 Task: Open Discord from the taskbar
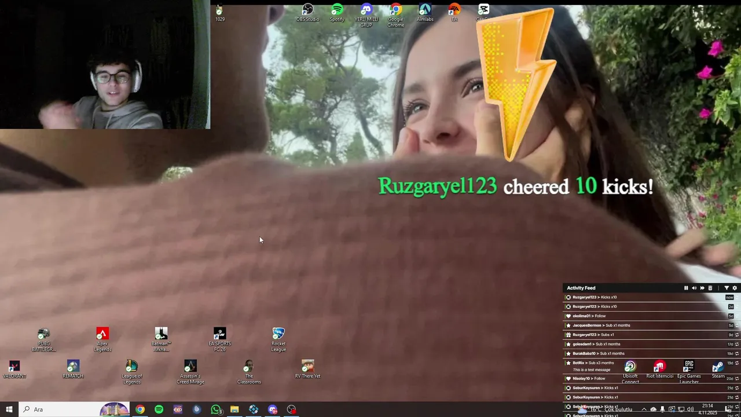pos(273,409)
